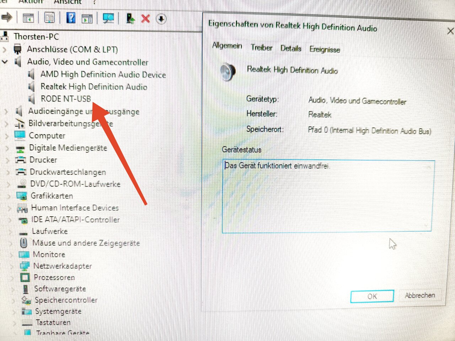Image resolution: width=455 pixels, height=341 pixels.
Task: Select the Audio, Video und Gamecontroller tree label
Action: point(88,62)
